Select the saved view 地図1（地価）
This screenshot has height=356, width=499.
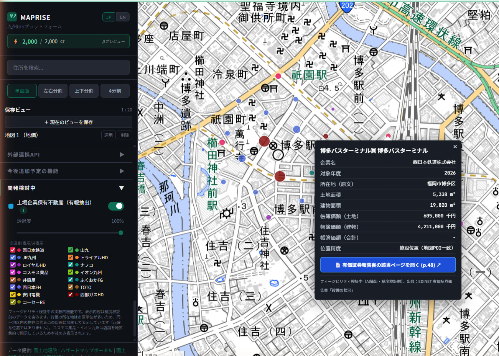click(x=21, y=135)
